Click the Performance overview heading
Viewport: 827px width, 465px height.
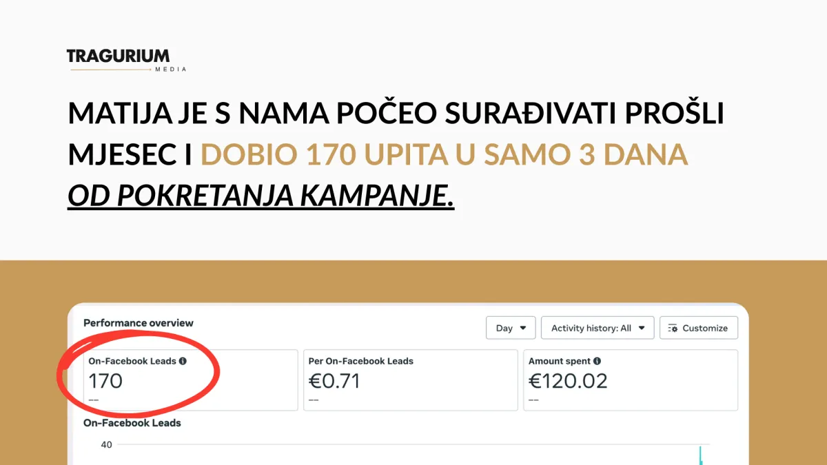tap(139, 323)
